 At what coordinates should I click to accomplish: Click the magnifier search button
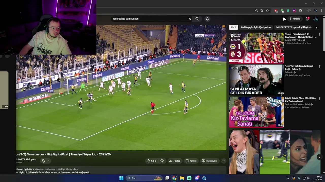click(x=197, y=19)
